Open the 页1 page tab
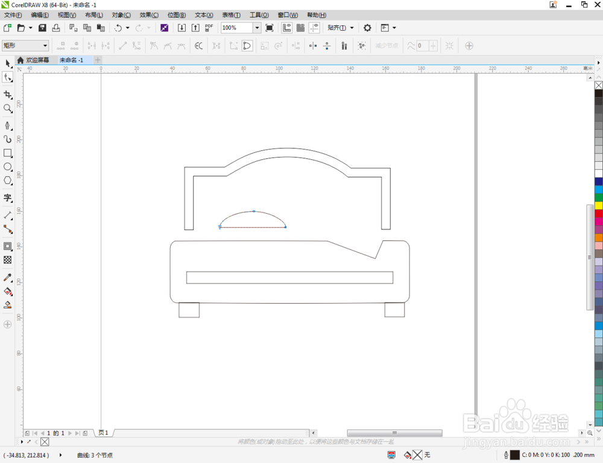603x463 pixels. (x=104, y=433)
